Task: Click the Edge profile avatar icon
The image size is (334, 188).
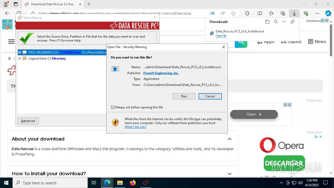Action: 6,4
